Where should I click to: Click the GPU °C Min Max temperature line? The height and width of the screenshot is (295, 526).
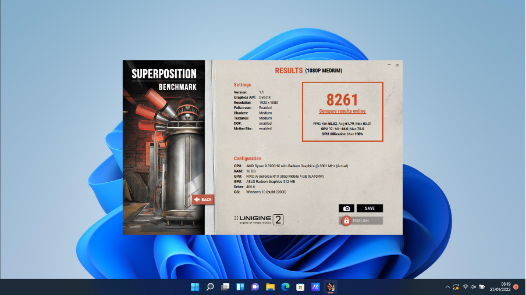tap(342, 128)
